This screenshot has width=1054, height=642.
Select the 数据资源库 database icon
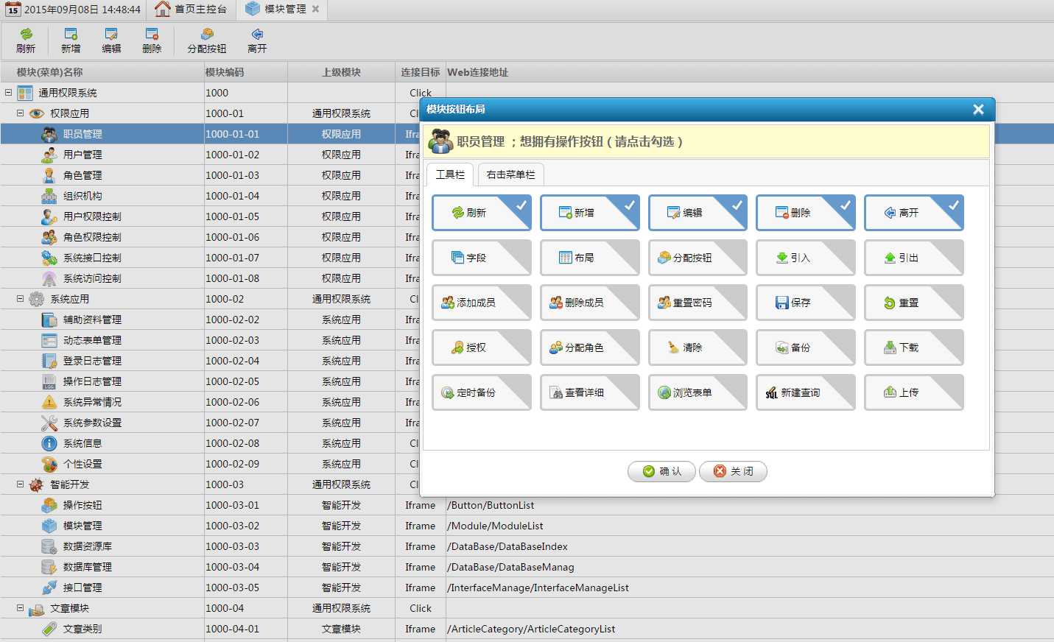click(49, 546)
